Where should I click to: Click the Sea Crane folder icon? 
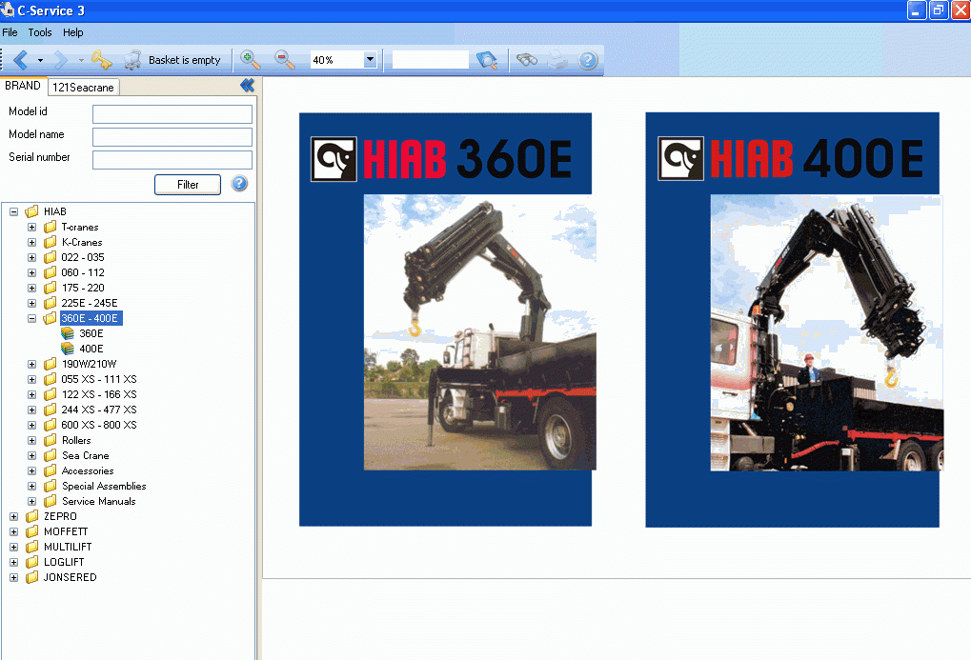pyautogui.click(x=51, y=455)
